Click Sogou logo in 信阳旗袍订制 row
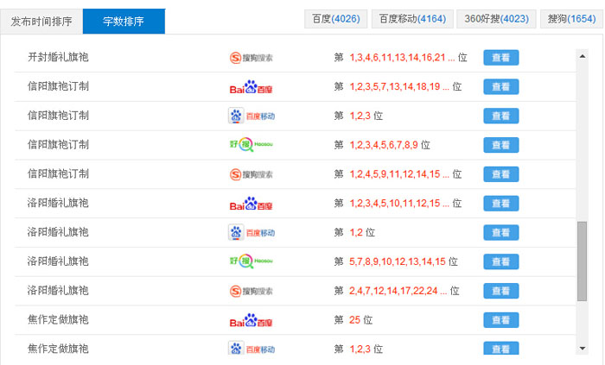Image resolution: width=605 pixels, height=365 pixels. click(x=252, y=174)
